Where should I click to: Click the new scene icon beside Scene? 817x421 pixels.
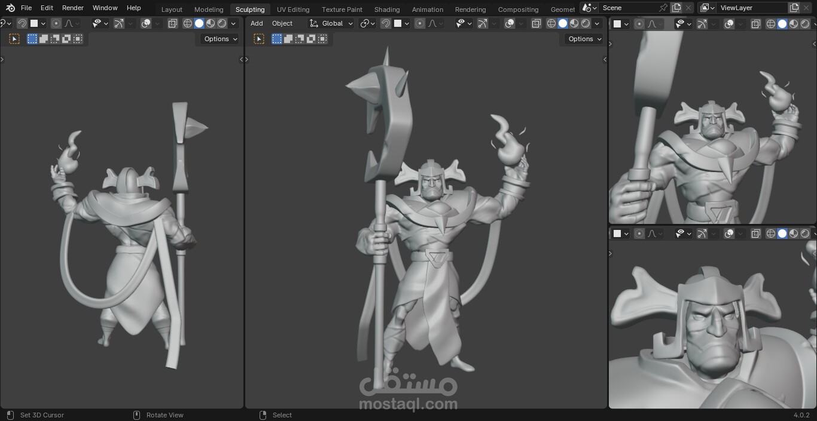coord(676,8)
